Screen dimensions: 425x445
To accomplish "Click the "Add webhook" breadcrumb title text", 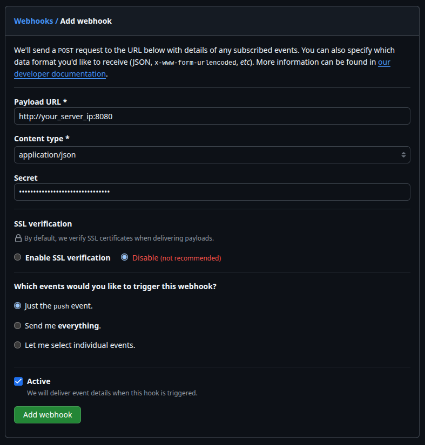I will pos(86,21).
